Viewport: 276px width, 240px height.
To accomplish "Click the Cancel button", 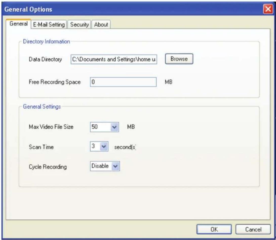I will pyautogui.click(x=253, y=229).
